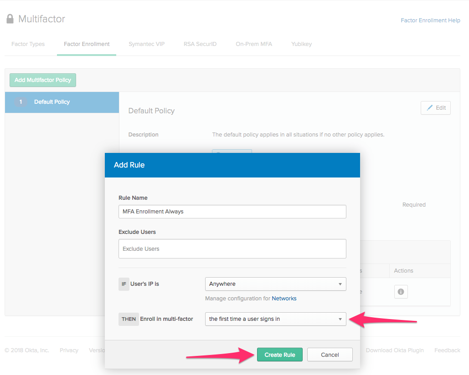Open the Factor Enrollment Help link
The image size is (469, 375).
430,20
